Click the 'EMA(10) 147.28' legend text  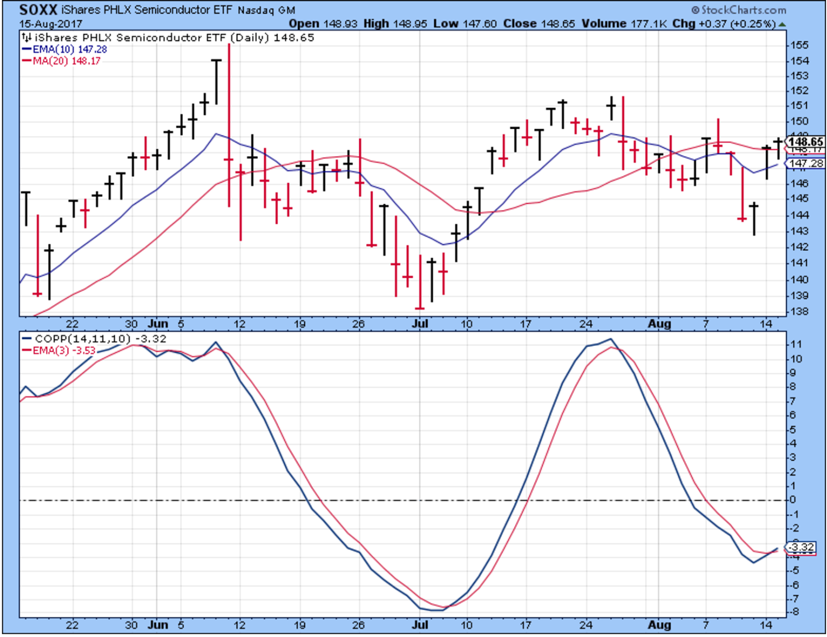[70, 49]
